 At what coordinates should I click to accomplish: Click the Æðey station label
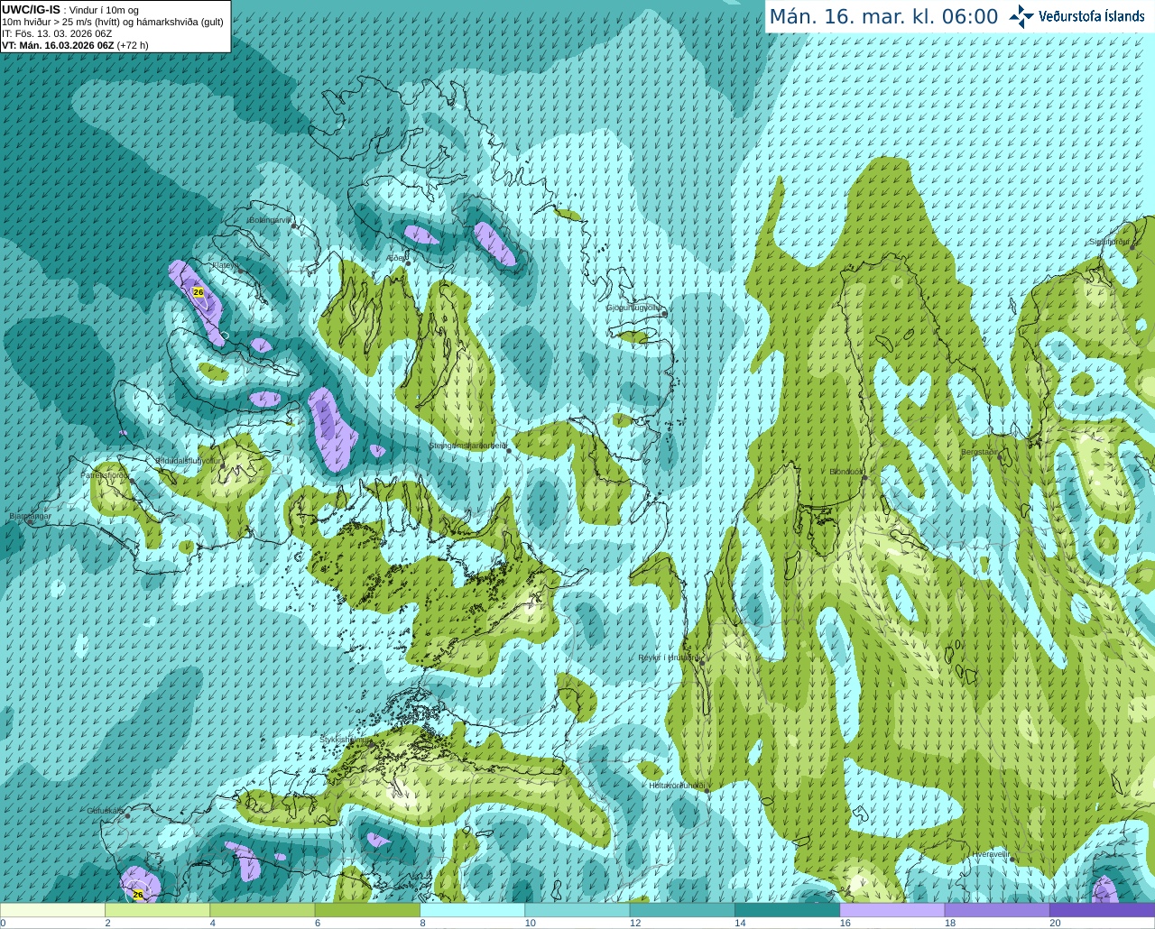[396, 258]
